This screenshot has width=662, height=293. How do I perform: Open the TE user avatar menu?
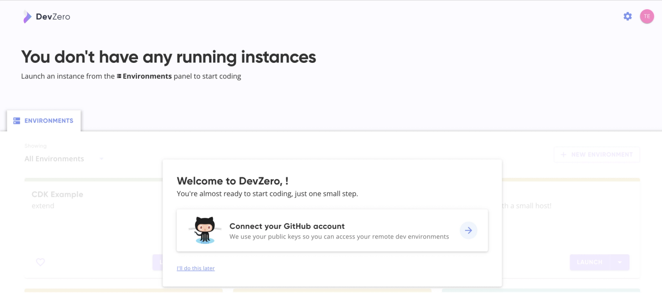coord(647,16)
